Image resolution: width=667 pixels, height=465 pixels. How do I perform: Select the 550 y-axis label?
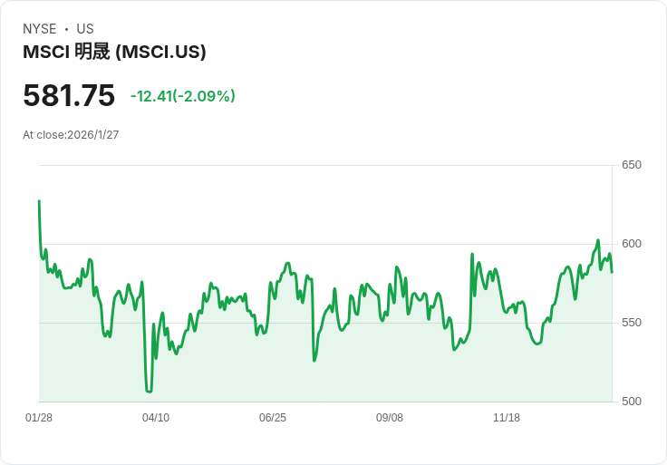(x=631, y=323)
